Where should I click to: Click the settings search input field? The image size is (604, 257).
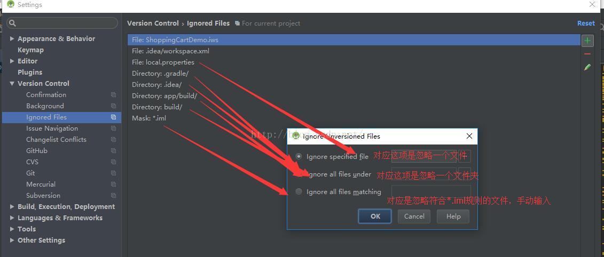tap(61, 23)
